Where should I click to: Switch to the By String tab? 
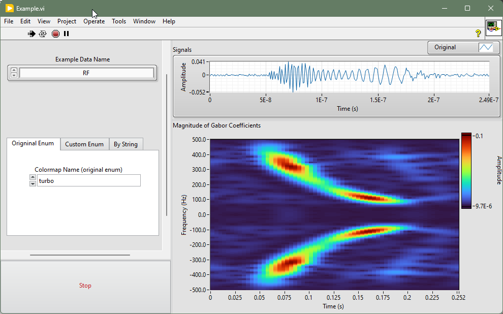[x=125, y=144]
